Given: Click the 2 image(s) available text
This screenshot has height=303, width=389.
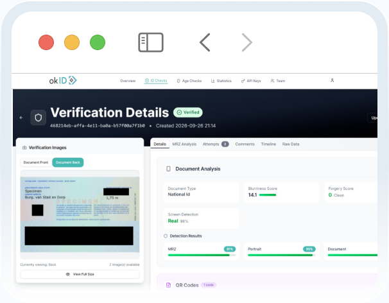Looking at the screenshot, I should click(125, 264).
